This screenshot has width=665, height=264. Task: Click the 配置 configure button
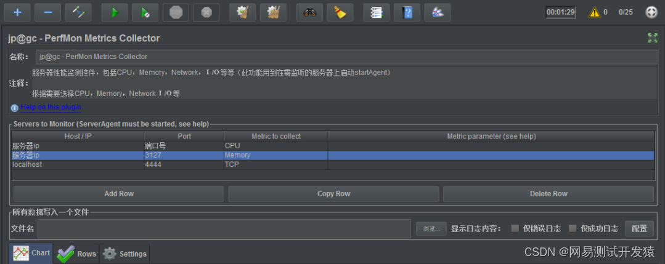point(639,229)
